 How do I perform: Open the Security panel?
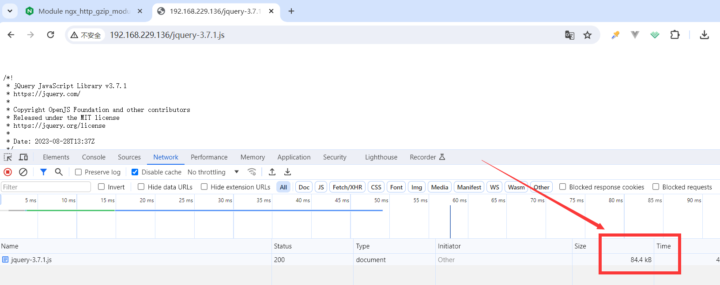pyautogui.click(x=335, y=157)
